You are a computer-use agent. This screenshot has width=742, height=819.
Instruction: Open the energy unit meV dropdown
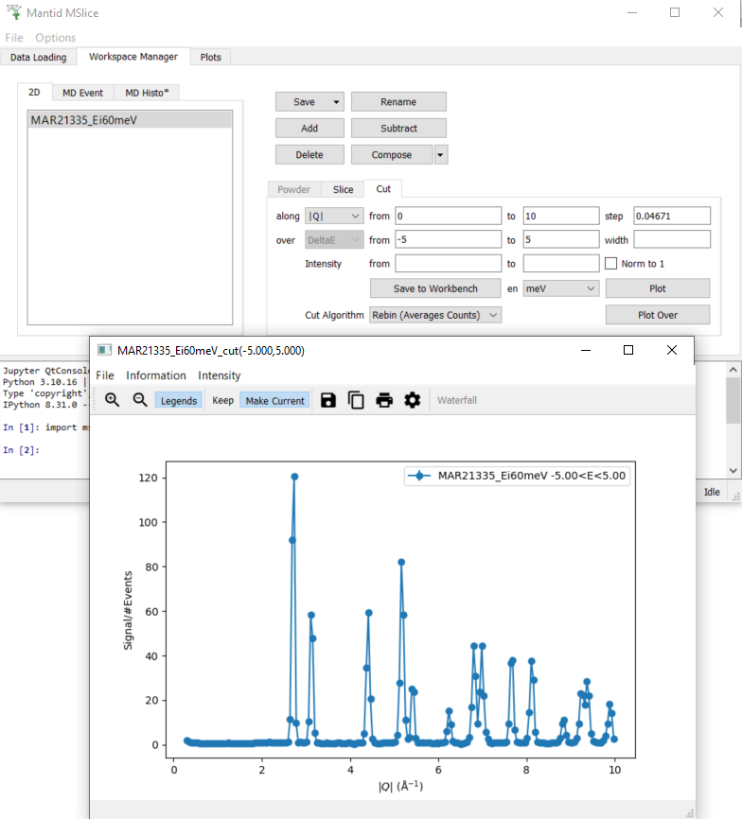pyautogui.click(x=560, y=288)
